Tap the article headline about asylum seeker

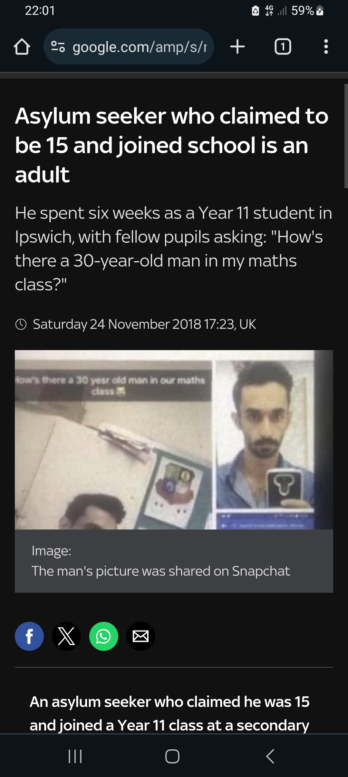point(172,145)
